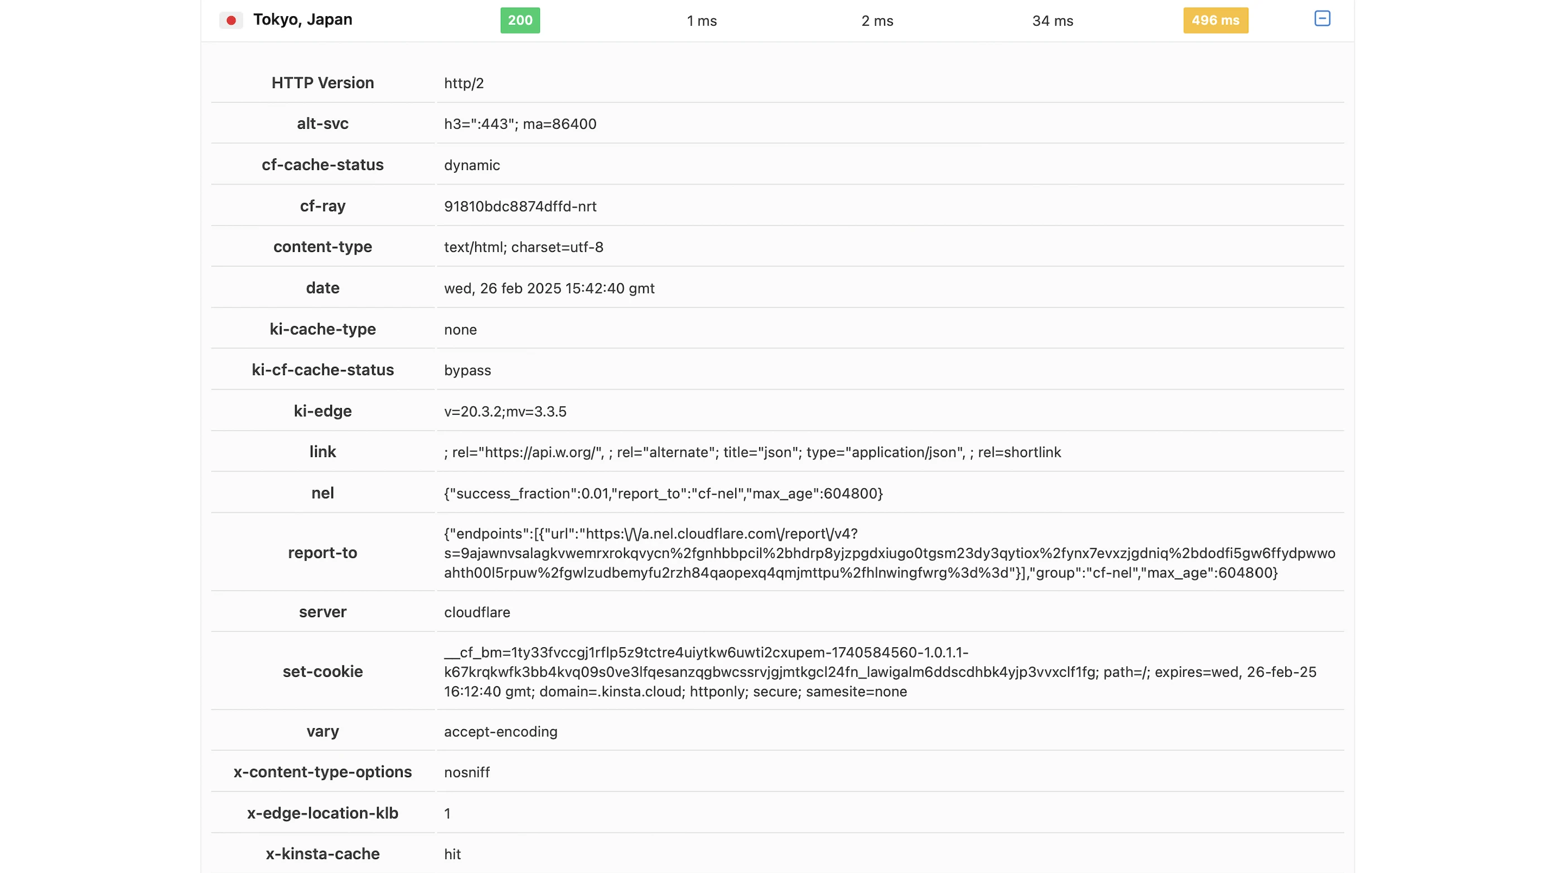Click the Japan flag icon
Viewport: 1554px width, 873px height.
coord(230,21)
